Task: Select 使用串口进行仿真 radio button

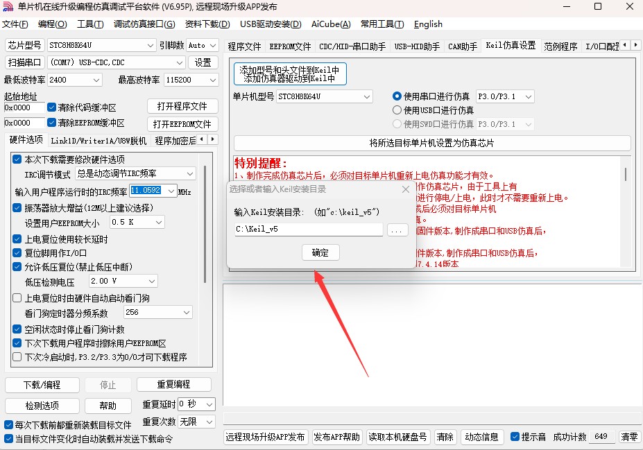Action: point(397,96)
